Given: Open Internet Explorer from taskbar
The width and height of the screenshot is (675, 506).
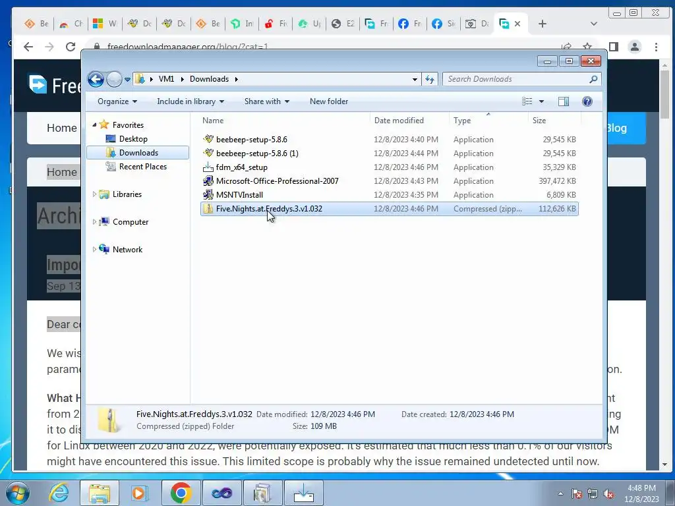Looking at the screenshot, I should click(59, 493).
